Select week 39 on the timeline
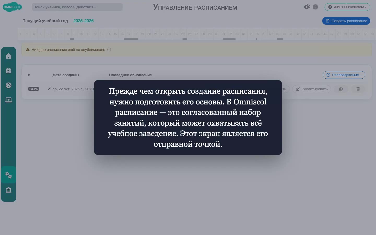The width and height of the screenshot is (376, 235). pyautogui.click(x=278, y=34)
